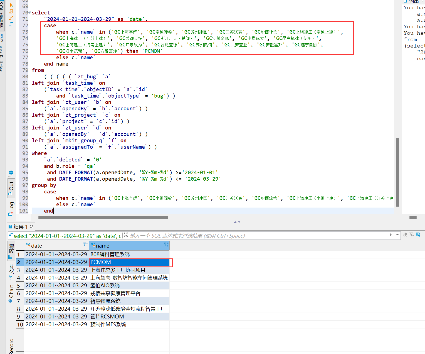The width and height of the screenshot is (425, 354).
Task: Select the 结果 1 results tab
Action: pos(21,227)
